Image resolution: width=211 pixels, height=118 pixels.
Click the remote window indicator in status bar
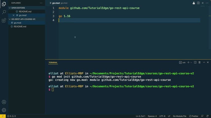tap(3, 116)
